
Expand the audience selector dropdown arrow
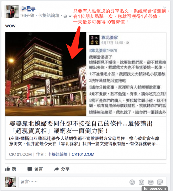pyautogui.click(x=70, y=16)
